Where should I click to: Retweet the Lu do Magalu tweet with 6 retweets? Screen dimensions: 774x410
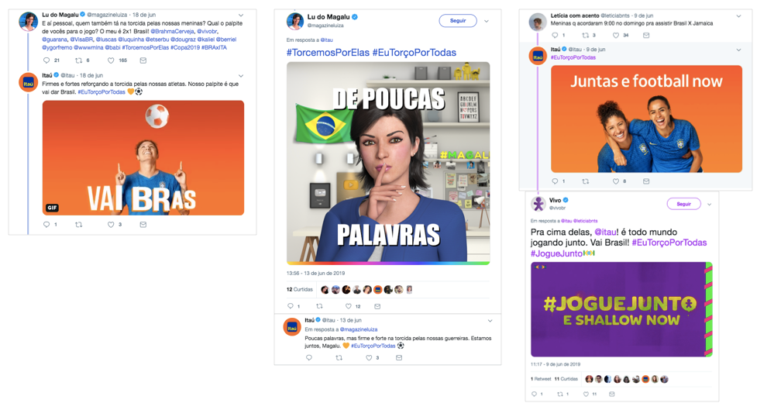78,60
